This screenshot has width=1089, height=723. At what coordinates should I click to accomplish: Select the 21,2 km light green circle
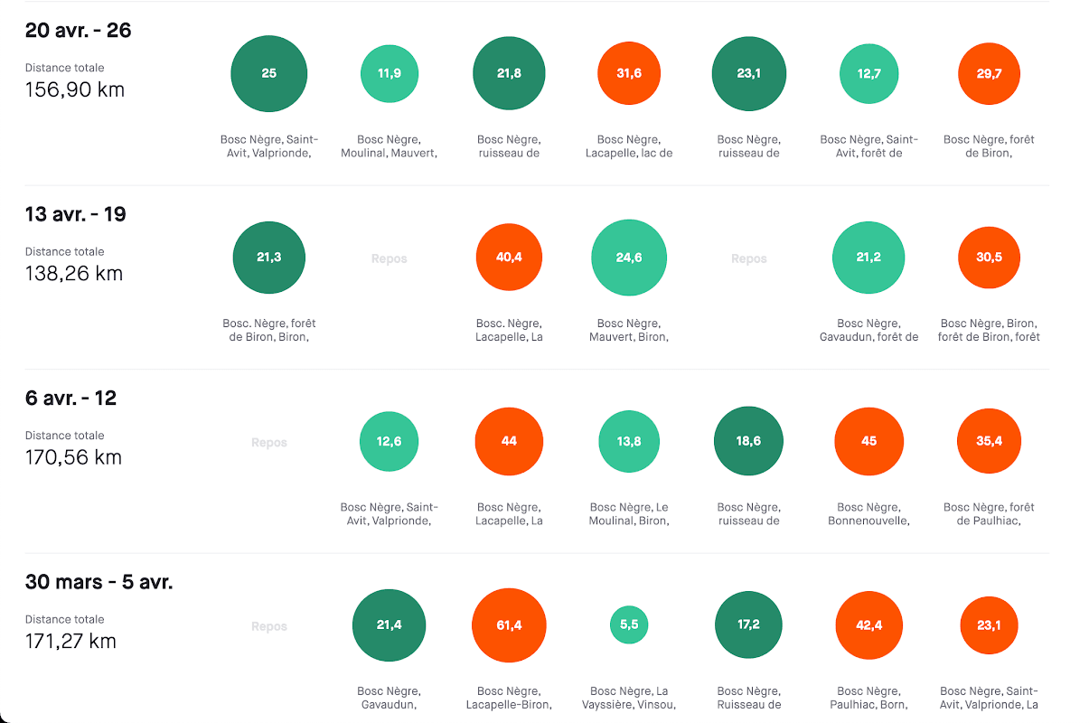[868, 258]
